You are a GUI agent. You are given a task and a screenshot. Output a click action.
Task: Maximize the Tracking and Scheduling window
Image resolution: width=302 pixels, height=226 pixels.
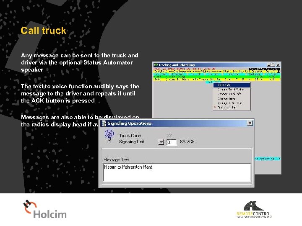click(273, 65)
